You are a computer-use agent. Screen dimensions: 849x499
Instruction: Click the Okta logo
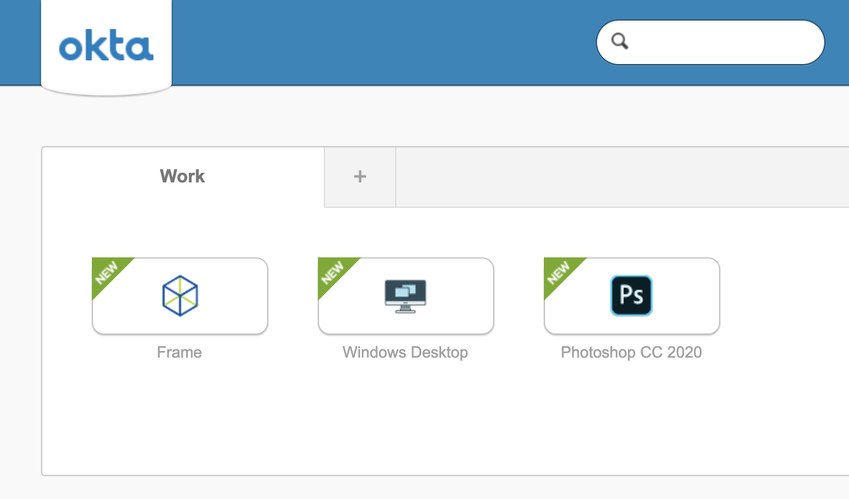coord(106,48)
